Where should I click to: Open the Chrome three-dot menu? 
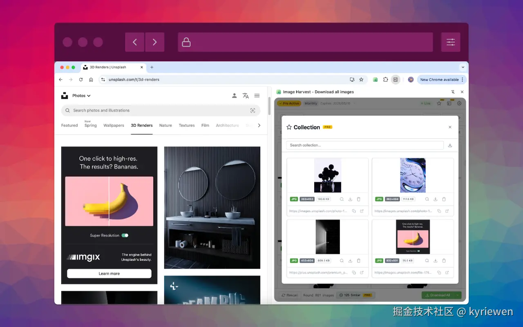pyautogui.click(x=463, y=80)
